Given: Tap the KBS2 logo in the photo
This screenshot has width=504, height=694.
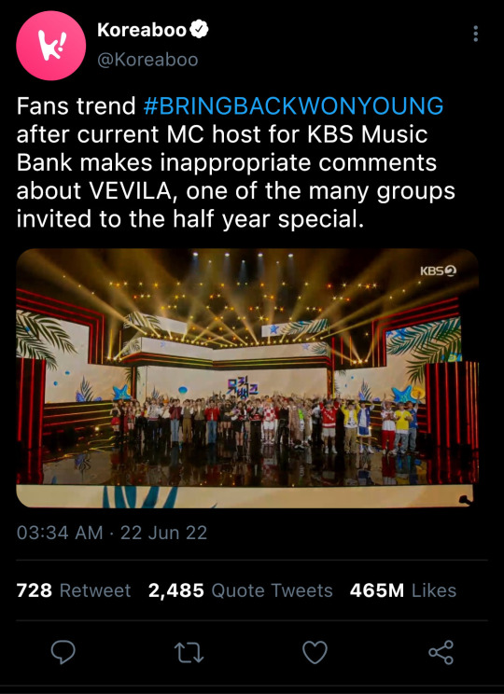Looking at the screenshot, I should tap(439, 271).
